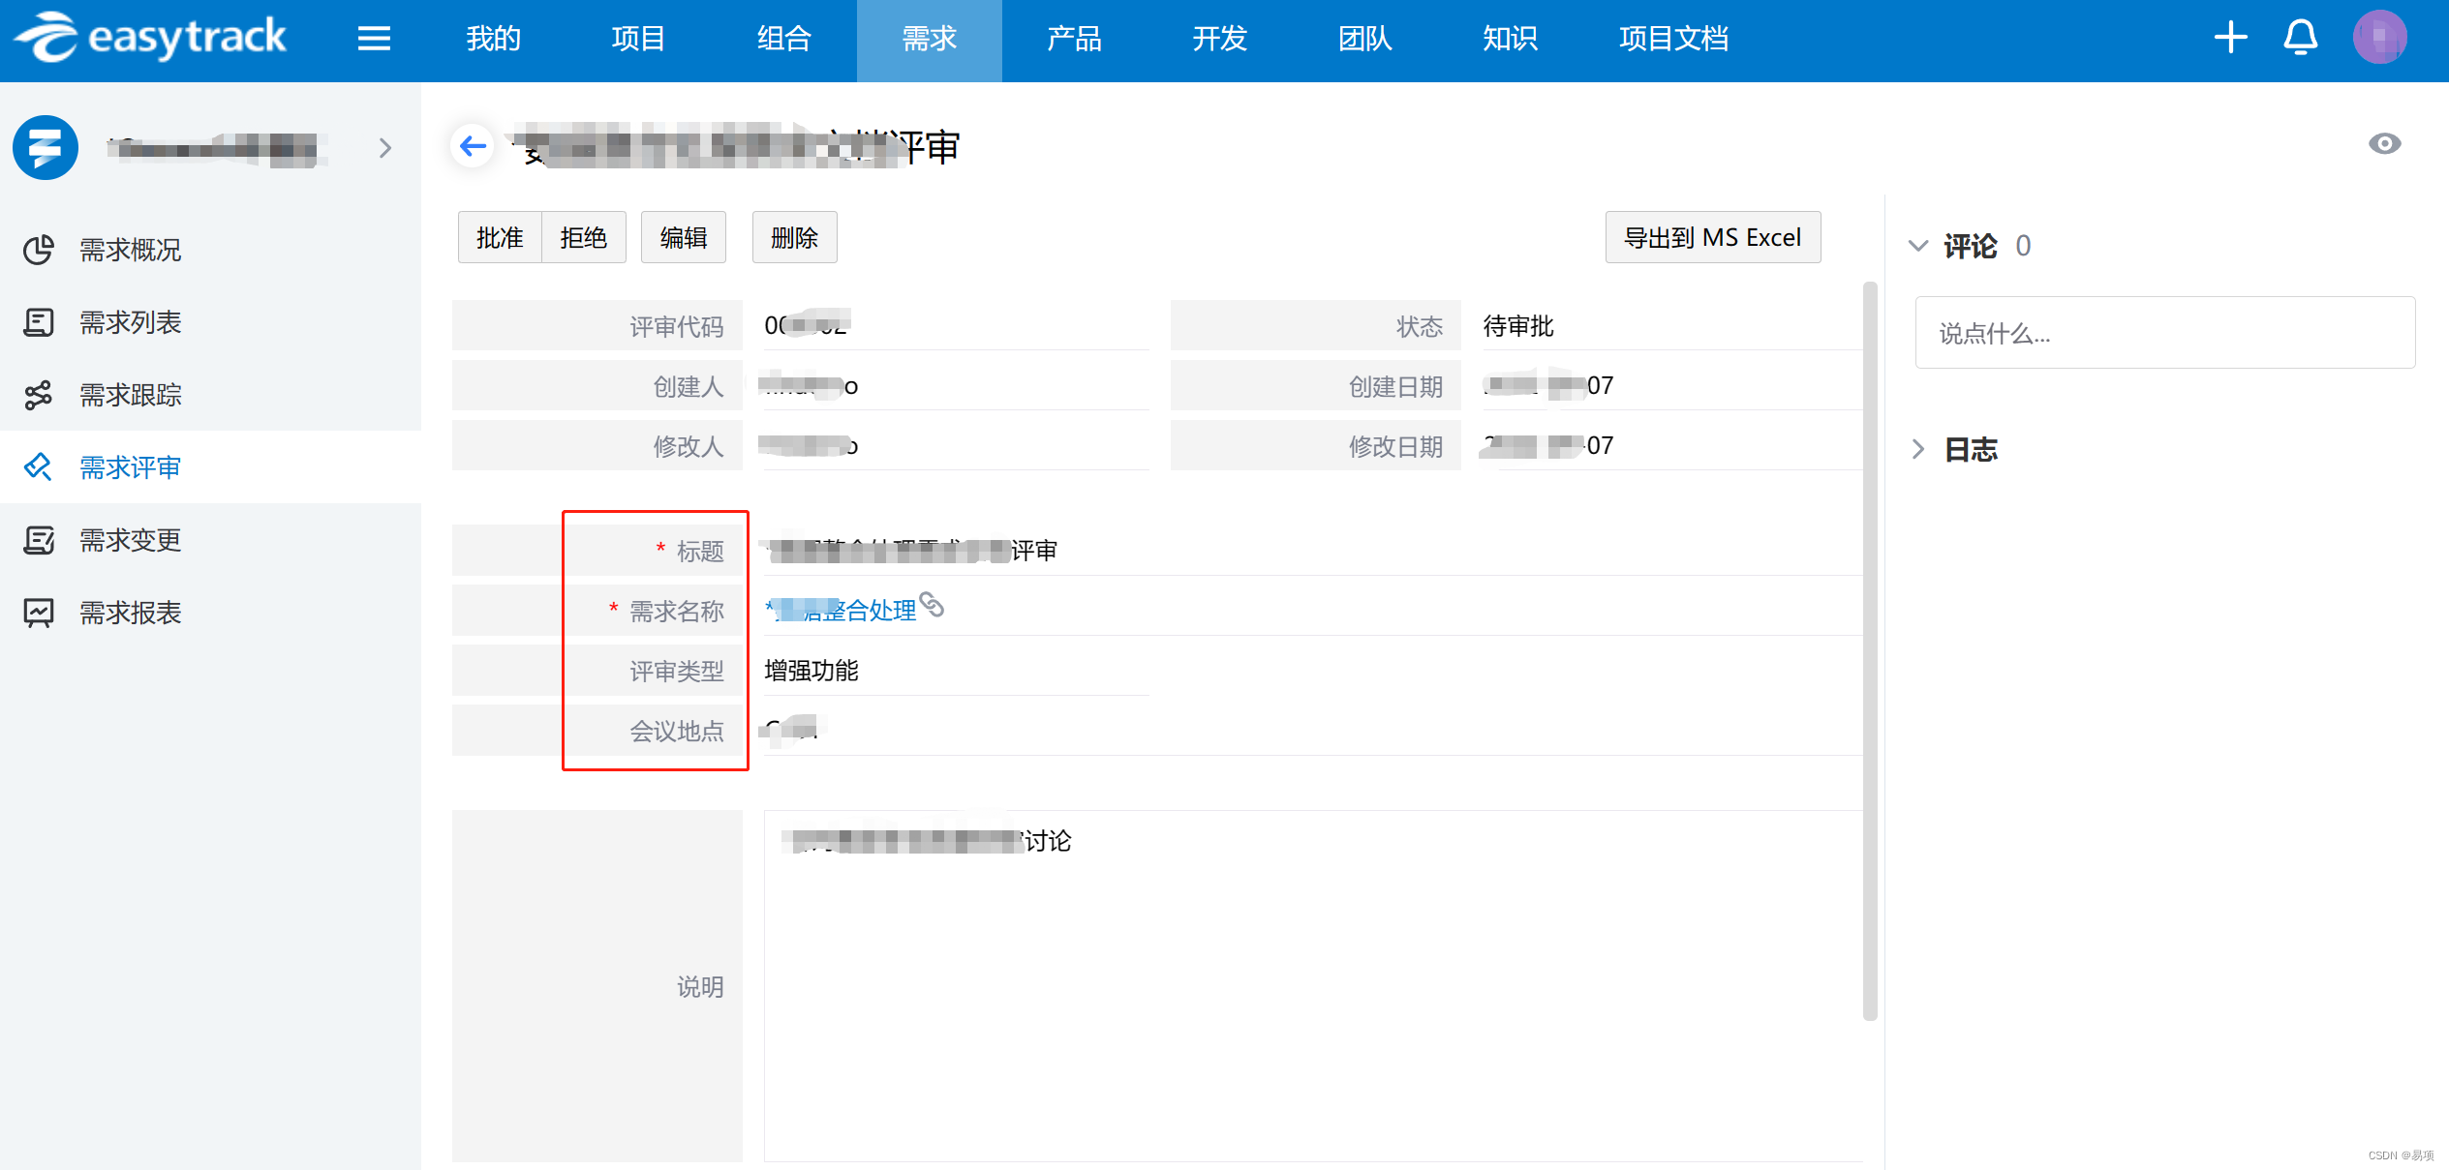Open the notifications bell
Image resolution: width=2449 pixels, height=1170 pixels.
click(2300, 38)
